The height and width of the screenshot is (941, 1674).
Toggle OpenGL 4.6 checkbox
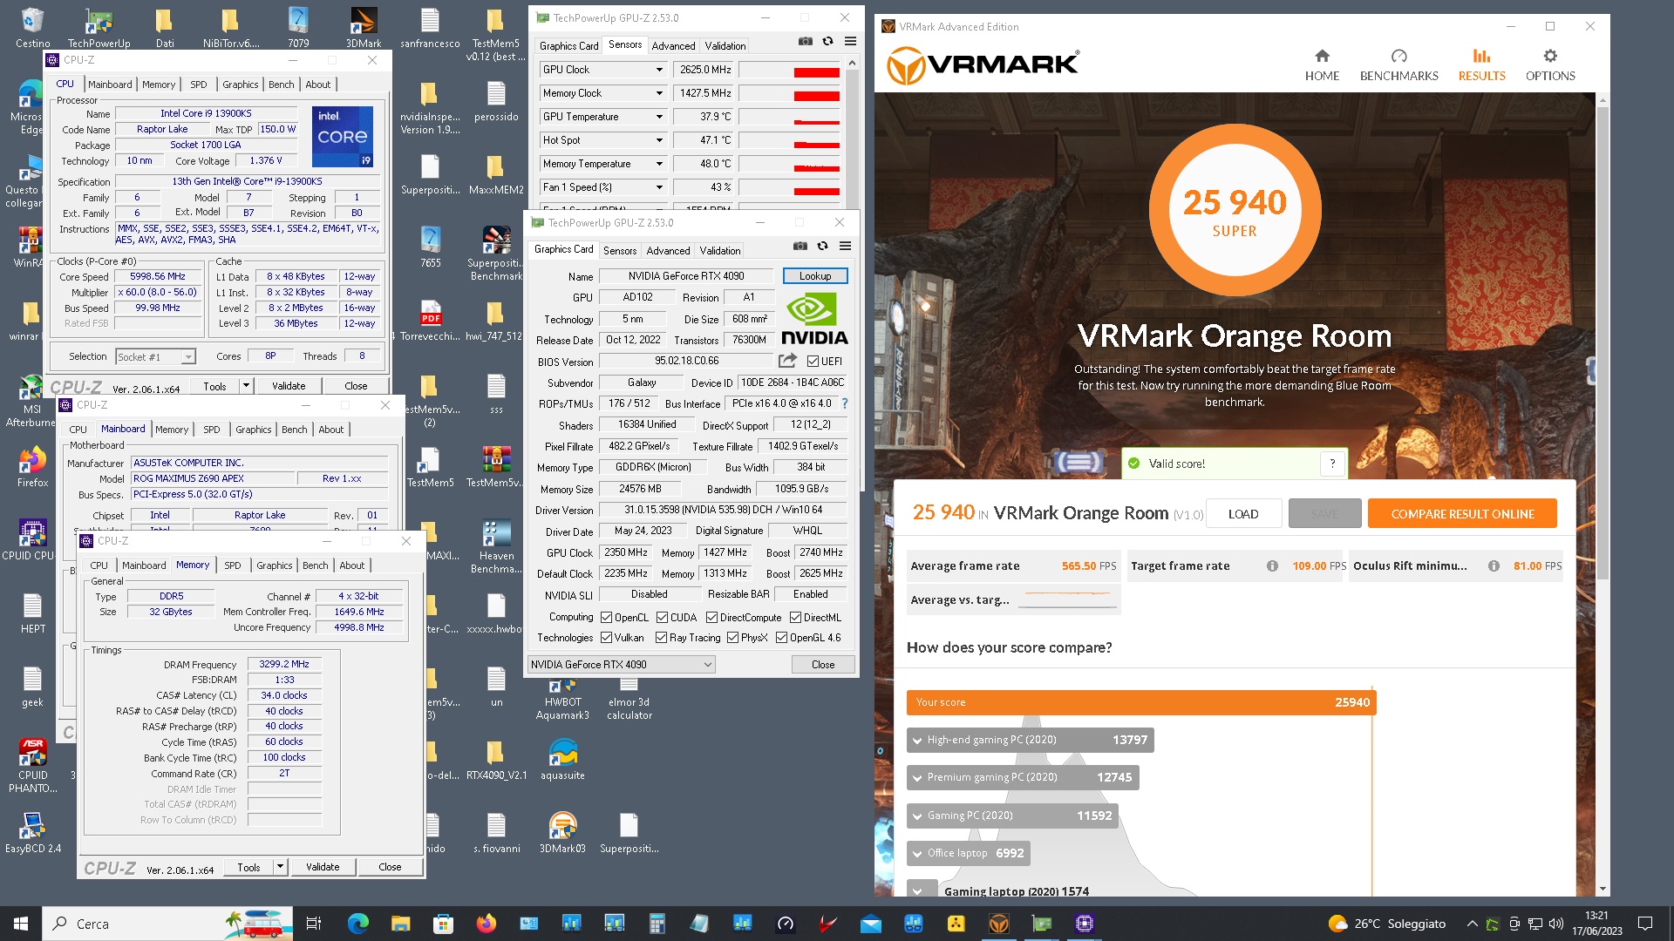(781, 638)
